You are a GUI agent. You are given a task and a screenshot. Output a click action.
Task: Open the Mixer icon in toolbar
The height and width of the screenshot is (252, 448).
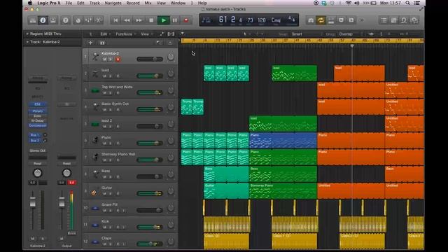pyautogui.click(x=88, y=20)
